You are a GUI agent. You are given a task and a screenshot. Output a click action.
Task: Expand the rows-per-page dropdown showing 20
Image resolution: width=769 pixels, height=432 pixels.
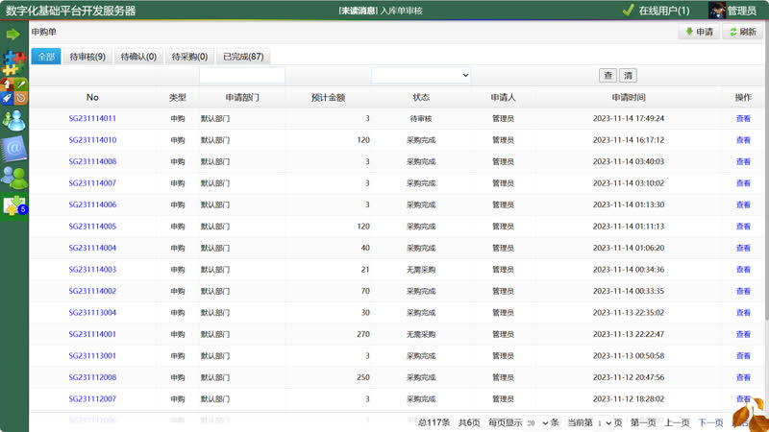point(539,422)
